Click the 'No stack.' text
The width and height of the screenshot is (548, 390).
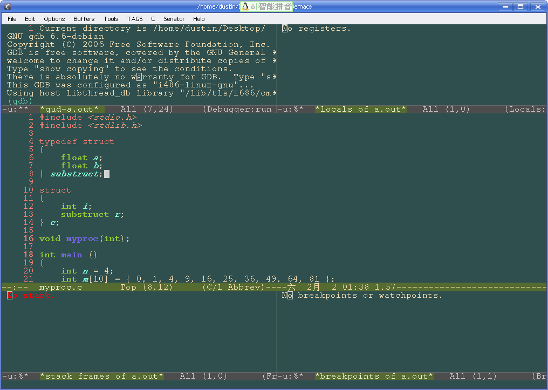coord(31,296)
